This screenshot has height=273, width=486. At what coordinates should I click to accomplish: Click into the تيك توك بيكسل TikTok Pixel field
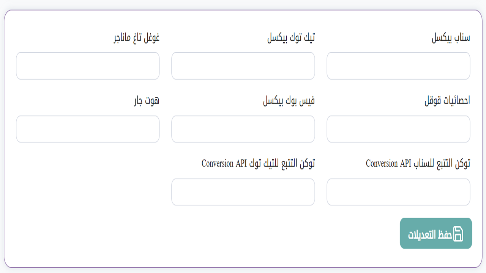[x=243, y=66]
